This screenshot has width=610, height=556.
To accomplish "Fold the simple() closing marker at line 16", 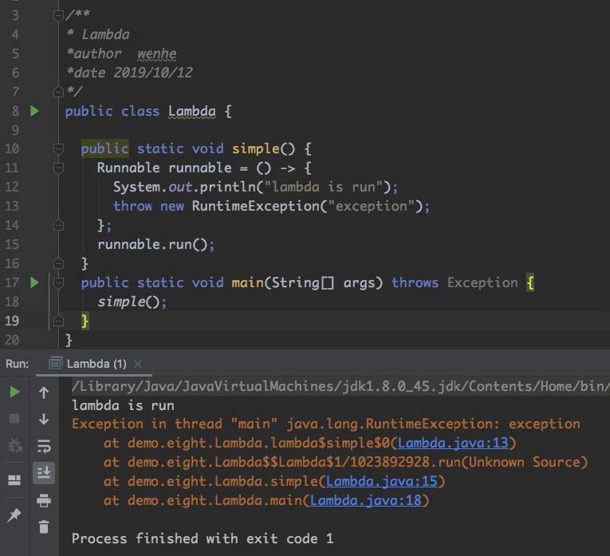I will pyautogui.click(x=58, y=263).
